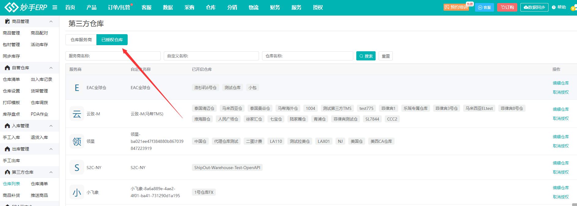The image size is (577, 206).
Task: Click 取消授权 for EAC全球仓
Action: coord(560,92)
